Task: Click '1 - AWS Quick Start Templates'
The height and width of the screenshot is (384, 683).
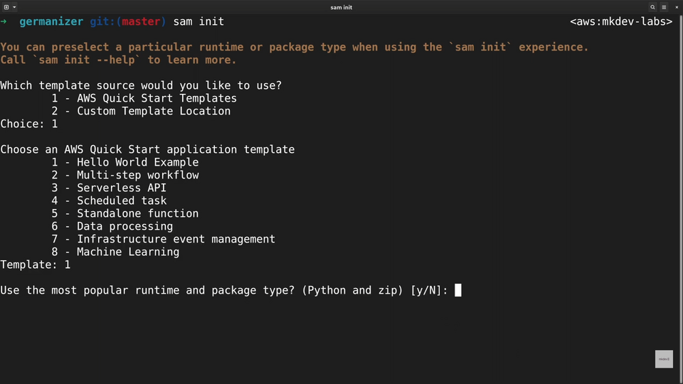Action: 144,98
